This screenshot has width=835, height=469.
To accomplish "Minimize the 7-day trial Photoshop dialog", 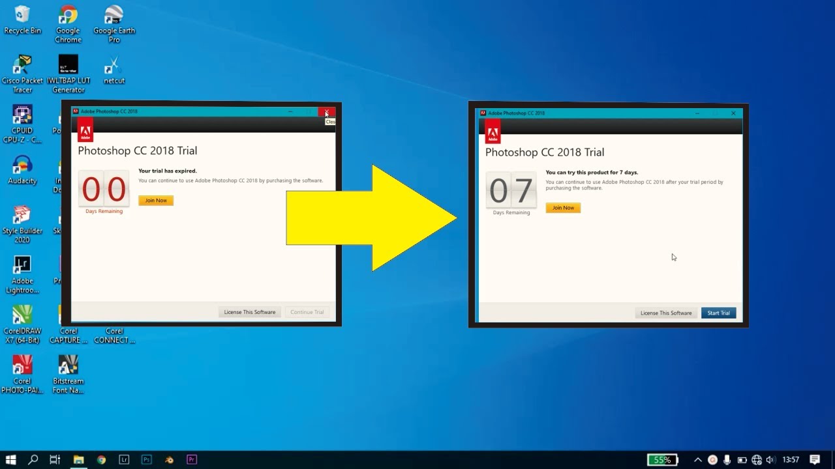I will 697,113.
